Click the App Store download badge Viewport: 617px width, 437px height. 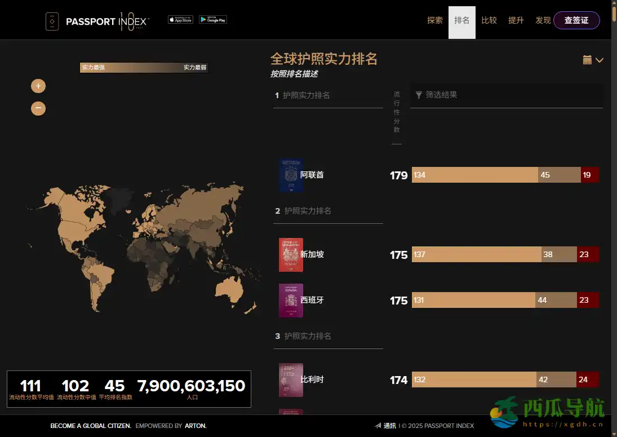[180, 19]
